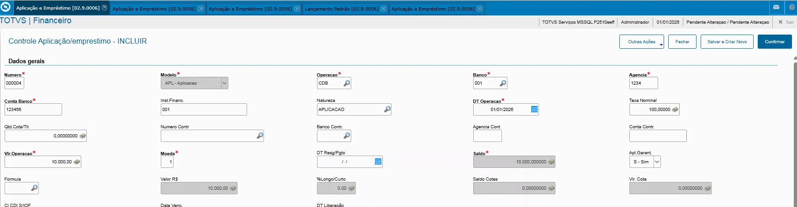Screen dimensions: 797x207
Task: Open the mail envelope icon
Action: pos(776,7)
